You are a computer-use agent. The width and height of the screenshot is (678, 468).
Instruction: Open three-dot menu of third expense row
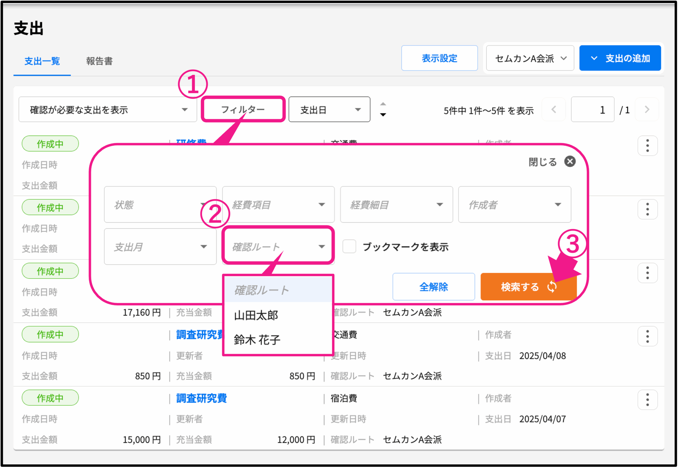(x=647, y=273)
